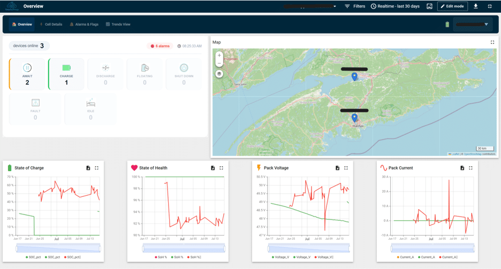Open Realtime - last 30 days time selector
The image size is (501, 269).
point(395,6)
